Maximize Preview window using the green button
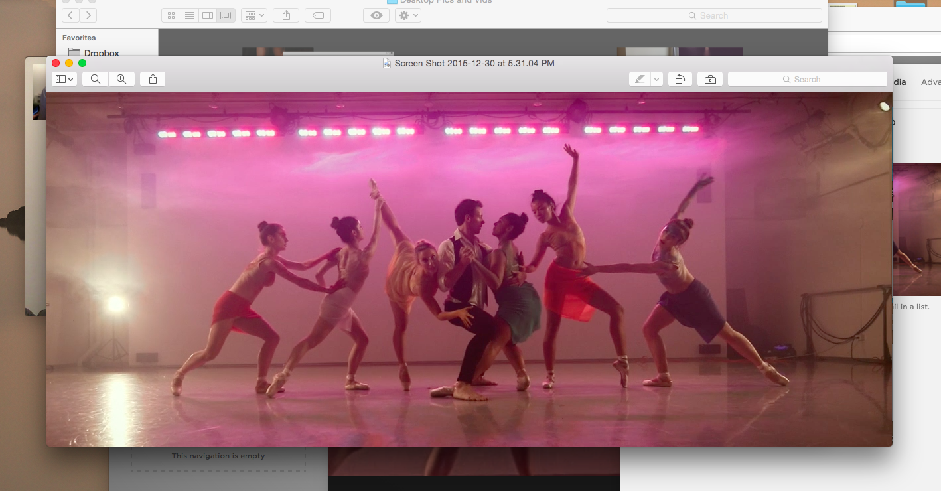The width and height of the screenshot is (941, 491). point(82,63)
